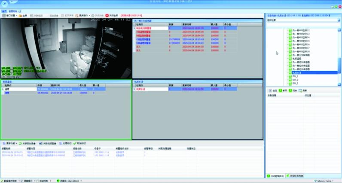Open the 更多功能 dropdown in alarm toolbar
The image size is (342, 183).
[x=10, y=143]
